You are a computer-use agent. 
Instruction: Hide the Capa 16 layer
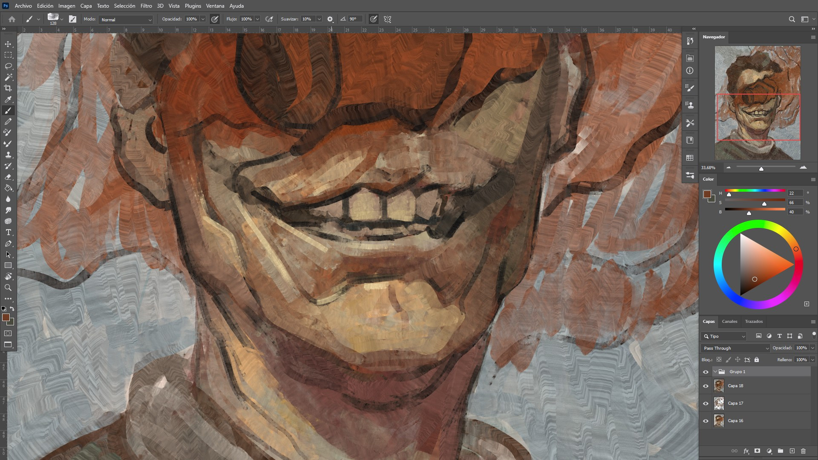point(706,421)
